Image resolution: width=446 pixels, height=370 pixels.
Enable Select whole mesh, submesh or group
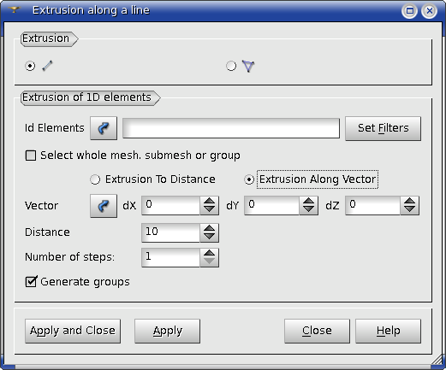31,156
